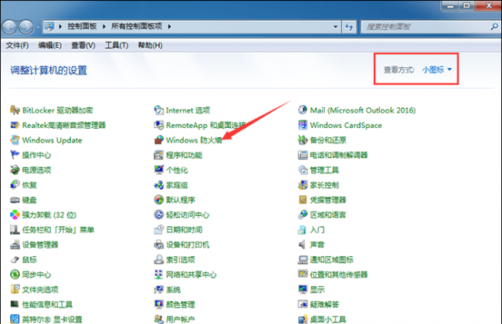Refresh the address bar with refresh button

coord(349,27)
